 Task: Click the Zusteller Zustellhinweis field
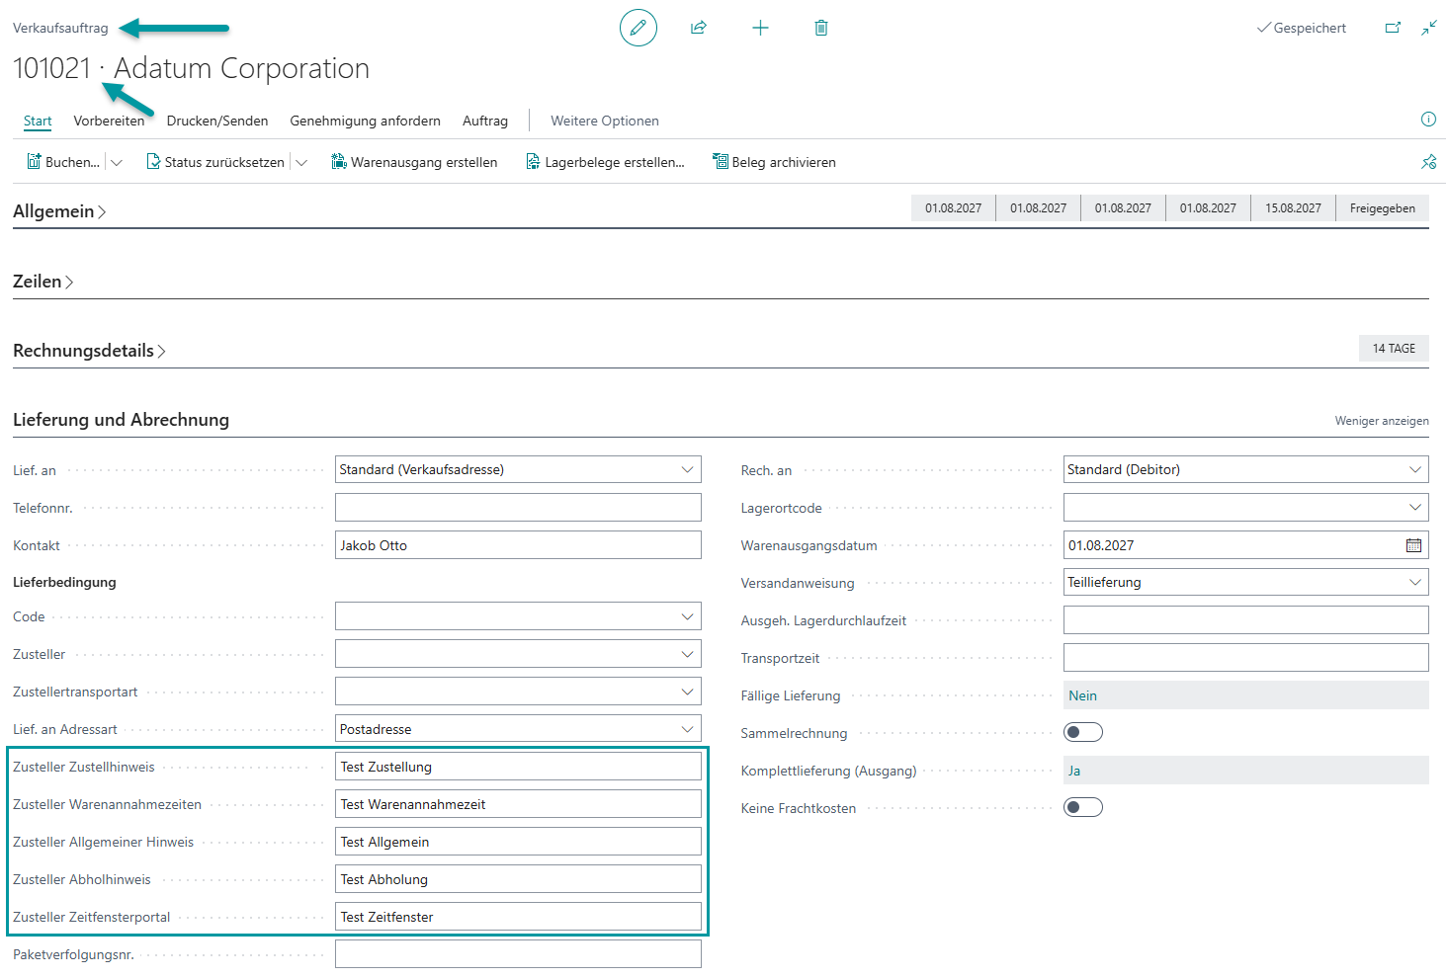pos(518,767)
